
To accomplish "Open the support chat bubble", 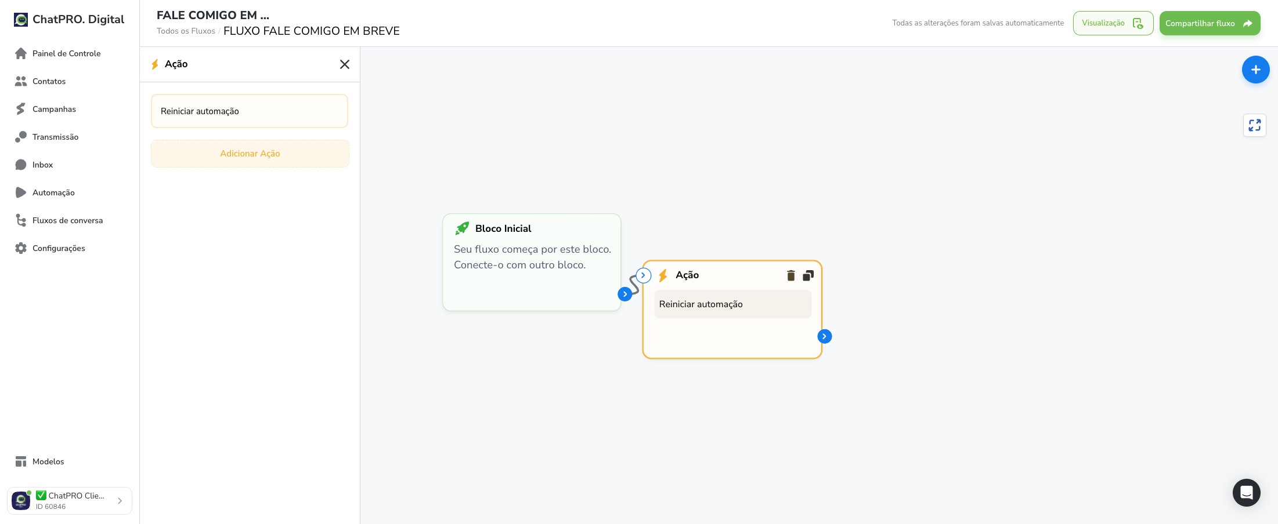I will point(1247,493).
